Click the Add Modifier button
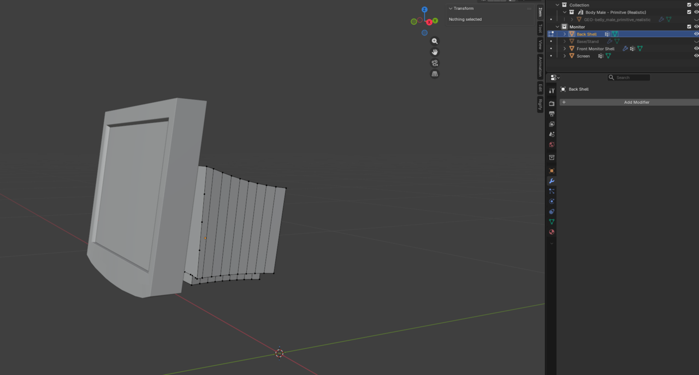Screen dimensions: 699x375 click(x=636, y=102)
